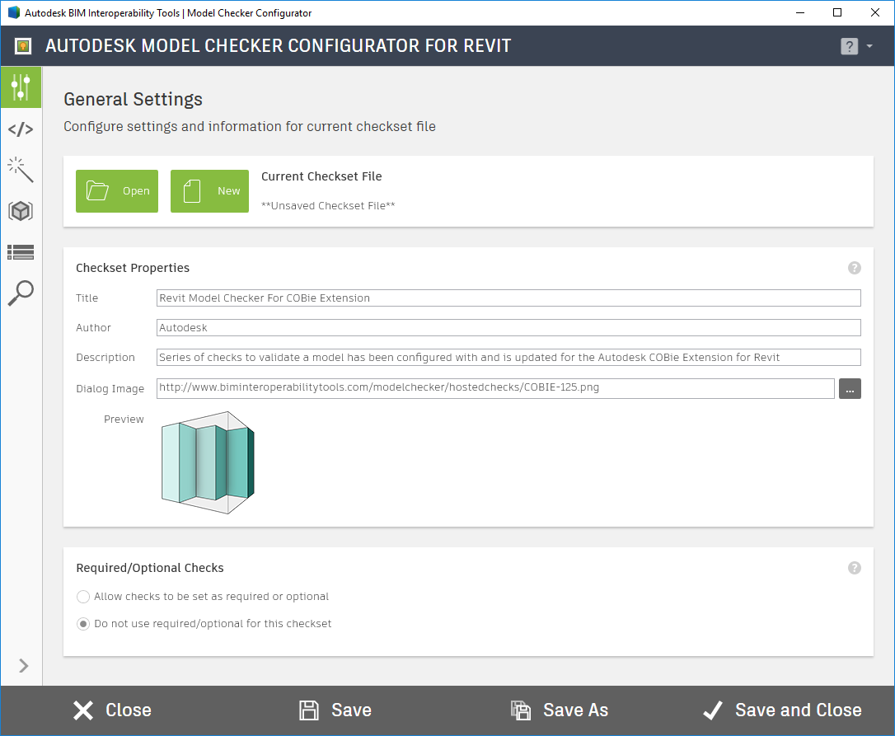895x736 pixels.
Task: Click the Description input field
Action: pos(508,358)
